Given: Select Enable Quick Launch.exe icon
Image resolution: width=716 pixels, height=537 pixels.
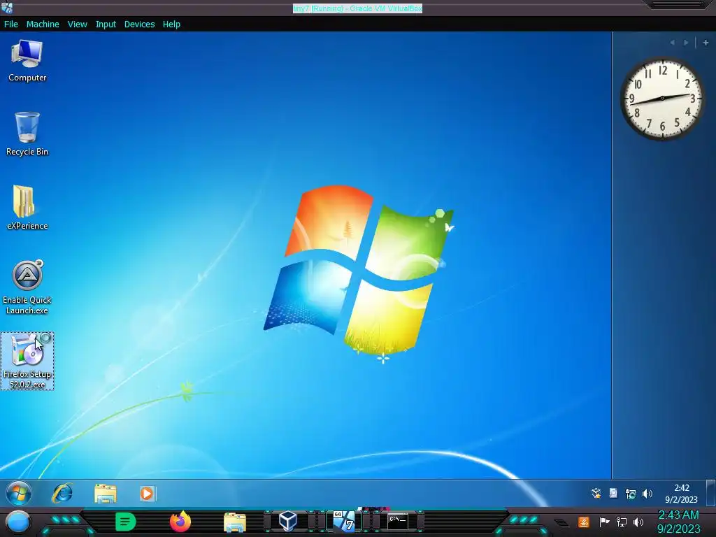Looking at the screenshot, I should [27, 287].
